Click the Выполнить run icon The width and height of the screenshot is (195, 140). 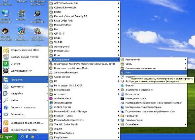coord(6,114)
